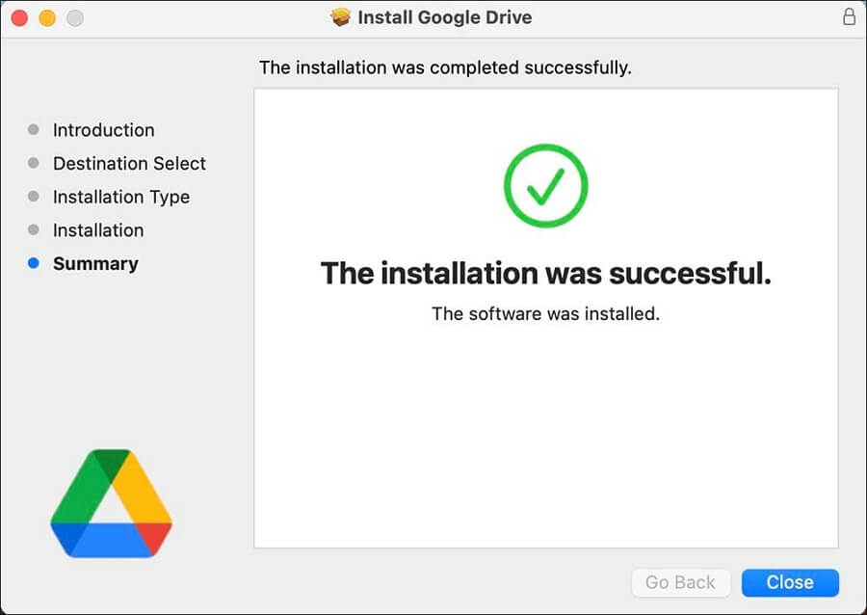Click the red close window button
The height and width of the screenshot is (615, 867).
pos(19,18)
